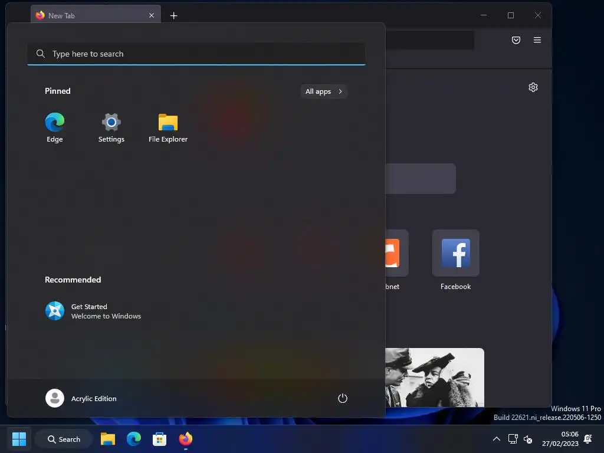Open the pinned Edge app
Image resolution: width=604 pixels, height=453 pixels.
55,127
